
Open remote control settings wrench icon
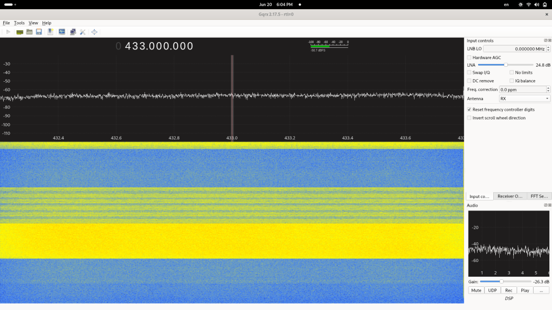(x=82, y=32)
